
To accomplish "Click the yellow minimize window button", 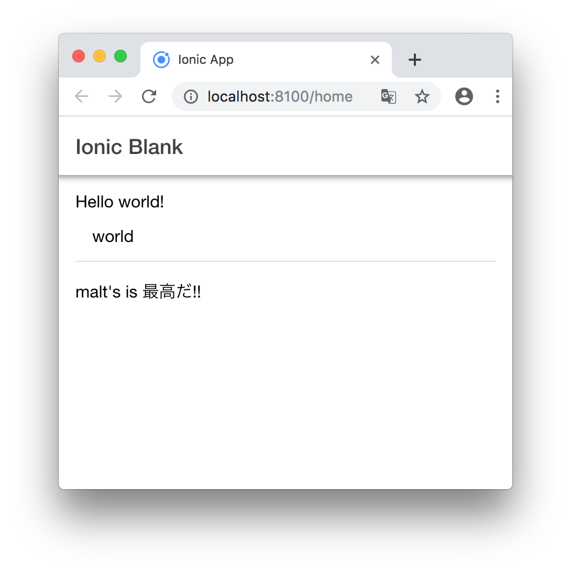I will (100, 56).
